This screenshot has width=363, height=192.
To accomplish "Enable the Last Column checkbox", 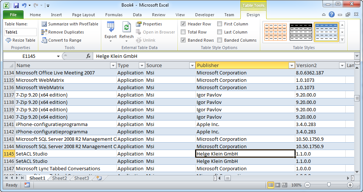I will (x=220, y=32).
